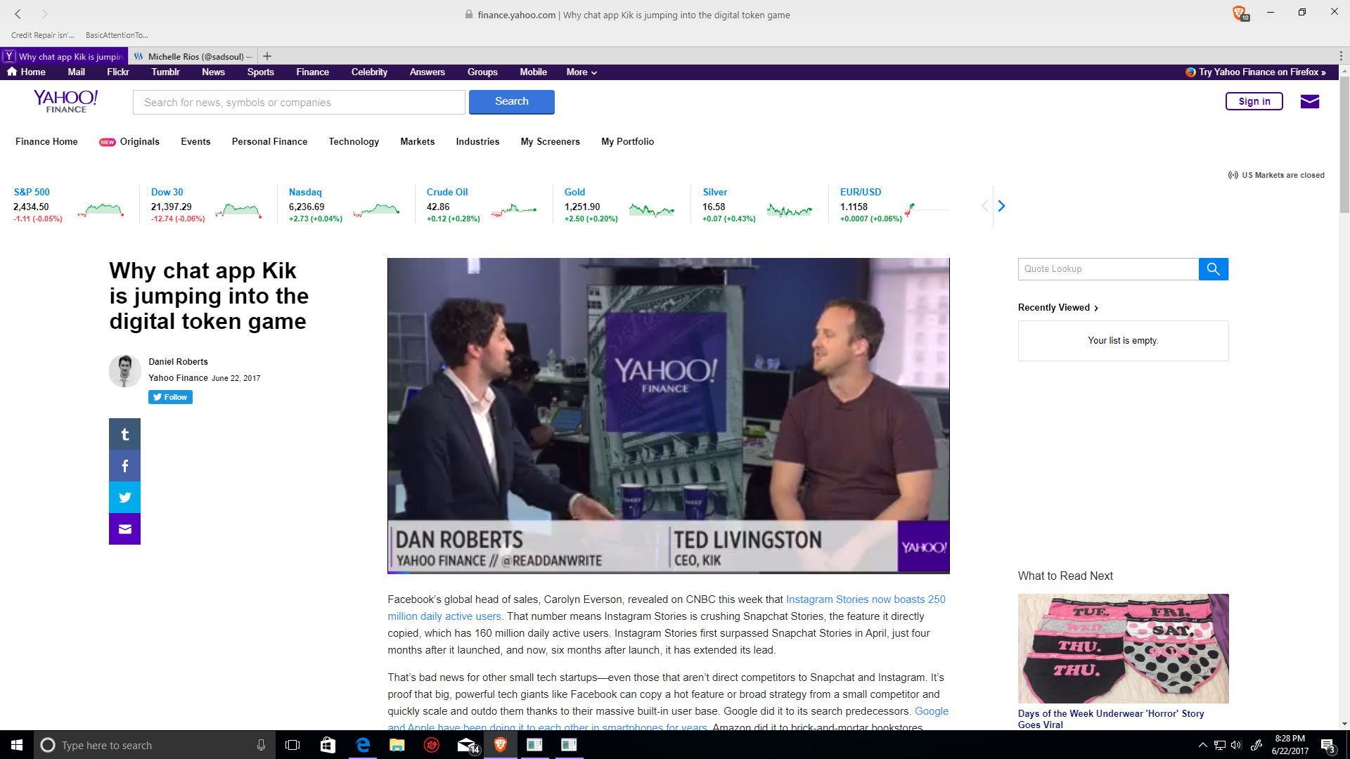Click the Yahoo Finance logo
1350x759 pixels.
click(66, 101)
